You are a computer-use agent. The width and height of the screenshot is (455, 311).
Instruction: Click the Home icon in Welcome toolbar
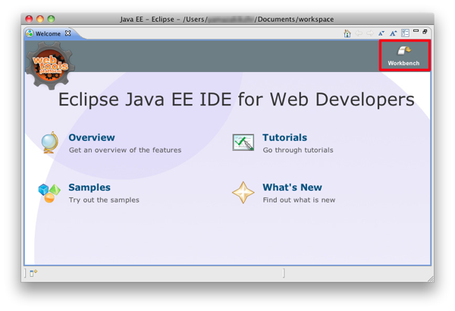pyautogui.click(x=347, y=33)
